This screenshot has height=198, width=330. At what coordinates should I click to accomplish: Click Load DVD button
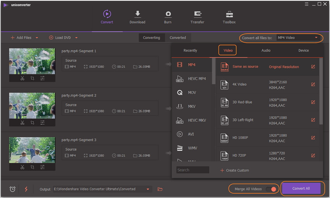60,38
